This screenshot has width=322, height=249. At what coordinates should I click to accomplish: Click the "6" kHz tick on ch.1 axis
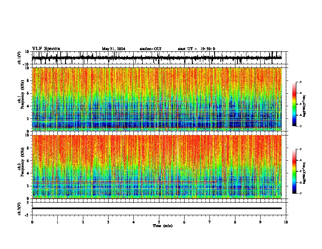tap(28, 94)
